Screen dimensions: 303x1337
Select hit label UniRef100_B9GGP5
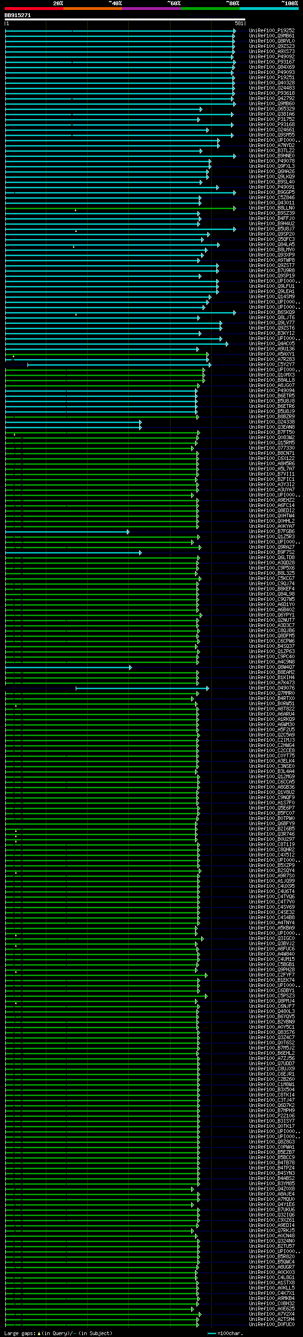pos(272,192)
